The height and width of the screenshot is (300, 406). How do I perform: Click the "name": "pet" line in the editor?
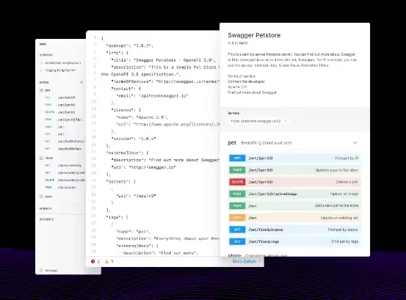coord(133,232)
